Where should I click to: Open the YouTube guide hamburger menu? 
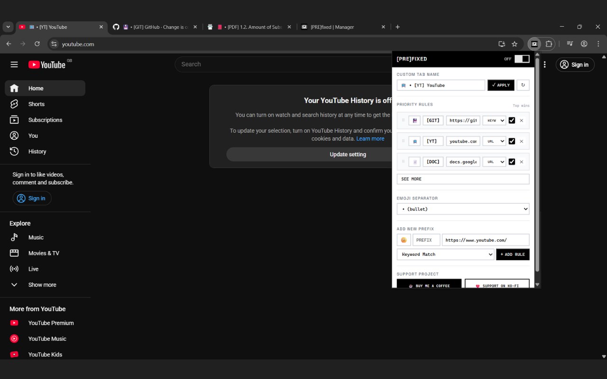(x=14, y=64)
